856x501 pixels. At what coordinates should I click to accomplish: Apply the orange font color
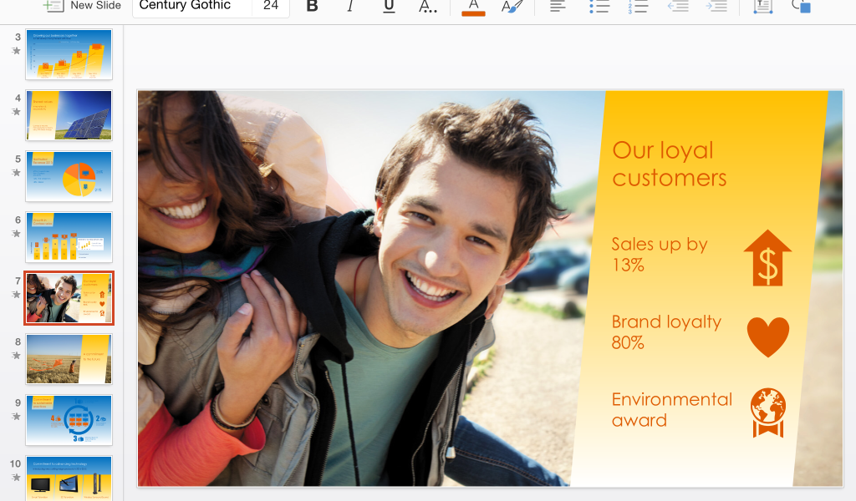(x=473, y=7)
